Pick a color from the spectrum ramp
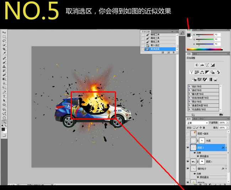 (x=205, y=49)
